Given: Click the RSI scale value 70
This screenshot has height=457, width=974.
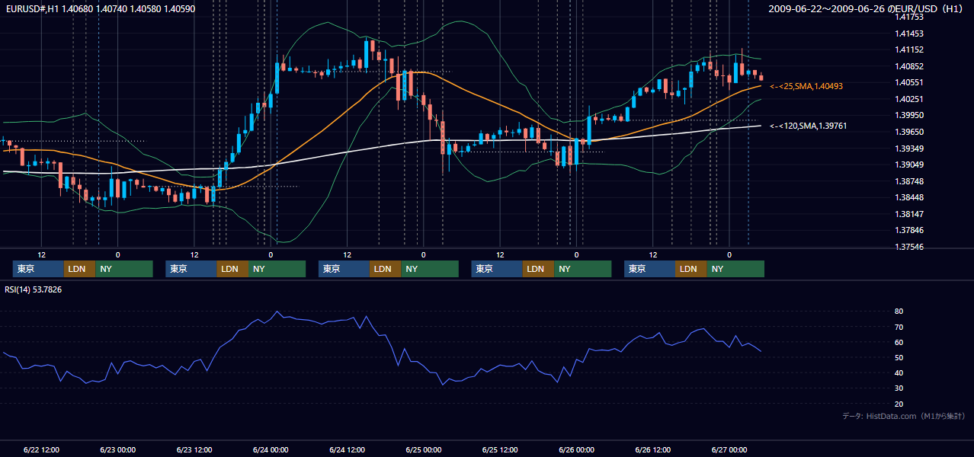Looking at the screenshot, I should (x=899, y=327).
